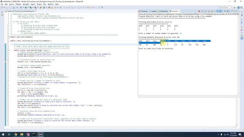Click Pin Console icon

[x=225, y=11]
